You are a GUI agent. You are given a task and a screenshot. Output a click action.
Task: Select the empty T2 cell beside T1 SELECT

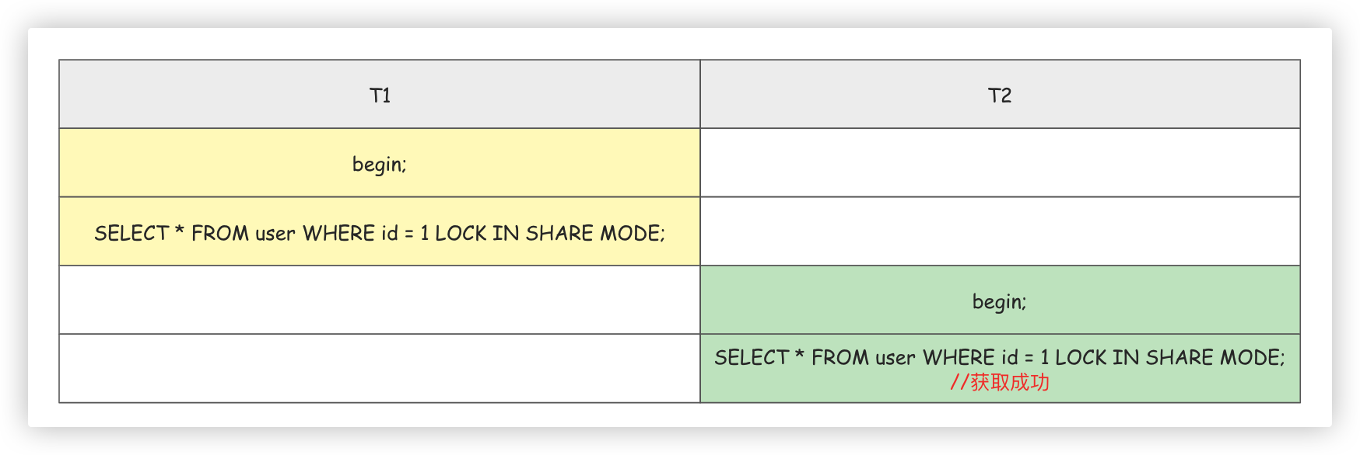(x=1000, y=231)
